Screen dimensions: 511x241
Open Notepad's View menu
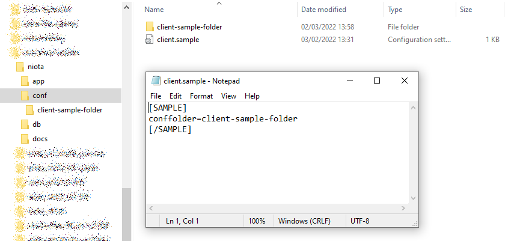(228, 96)
